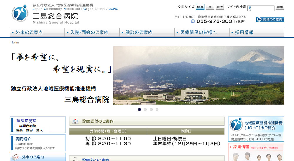Open the 病院長挨拶 sidebar banner
294x161 pixels.
point(38,125)
